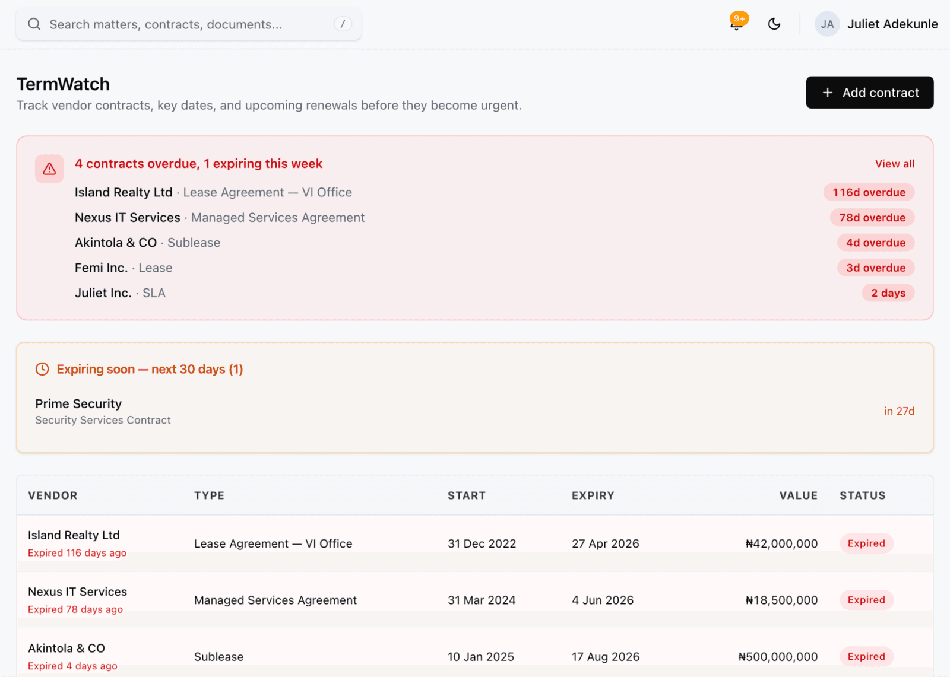Click the ₦42,000,000 value cell
Screen dimensions: 950x677
(781, 543)
